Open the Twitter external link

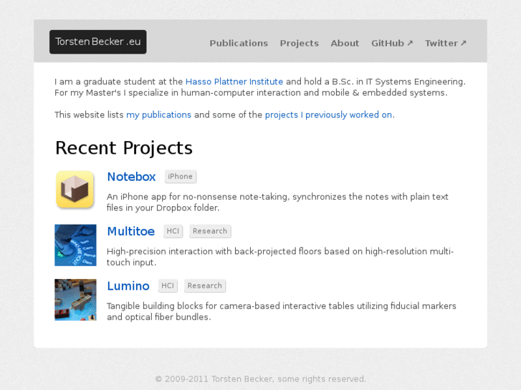tap(446, 44)
